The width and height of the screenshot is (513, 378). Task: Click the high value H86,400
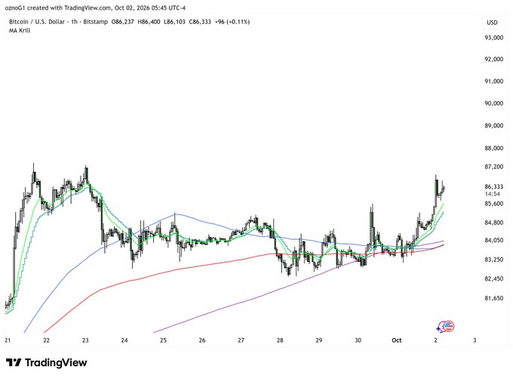(x=149, y=22)
